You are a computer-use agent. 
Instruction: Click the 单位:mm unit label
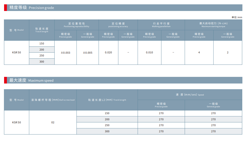point(237,17)
